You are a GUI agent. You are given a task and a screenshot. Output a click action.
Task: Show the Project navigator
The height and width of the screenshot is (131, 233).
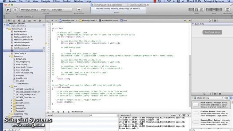pyautogui.click(x=9, y=21)
